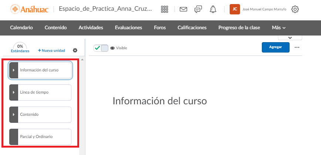
Task: Toggle the Visible switch for the unit
Action: 101,48
